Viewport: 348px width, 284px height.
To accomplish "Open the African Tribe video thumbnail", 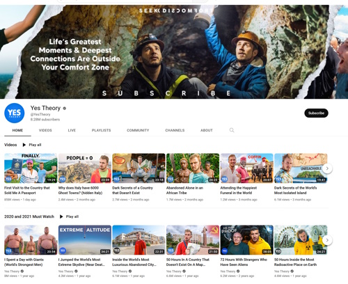I will (x=193, y=168).
